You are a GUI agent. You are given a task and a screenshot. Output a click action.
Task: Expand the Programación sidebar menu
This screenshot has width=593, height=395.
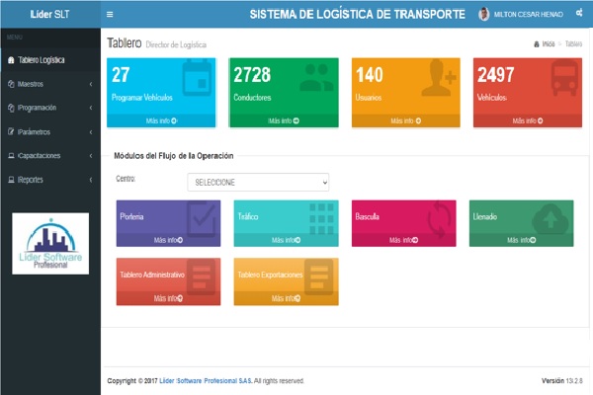tap(49, 108)
